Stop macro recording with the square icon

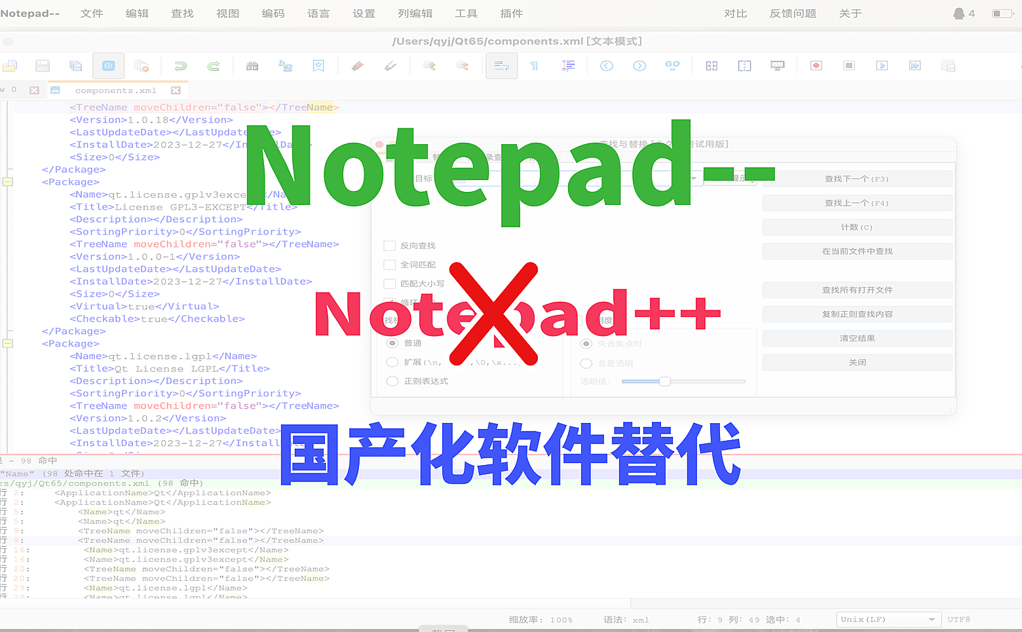pyautogui.click(x=849, y=65)
